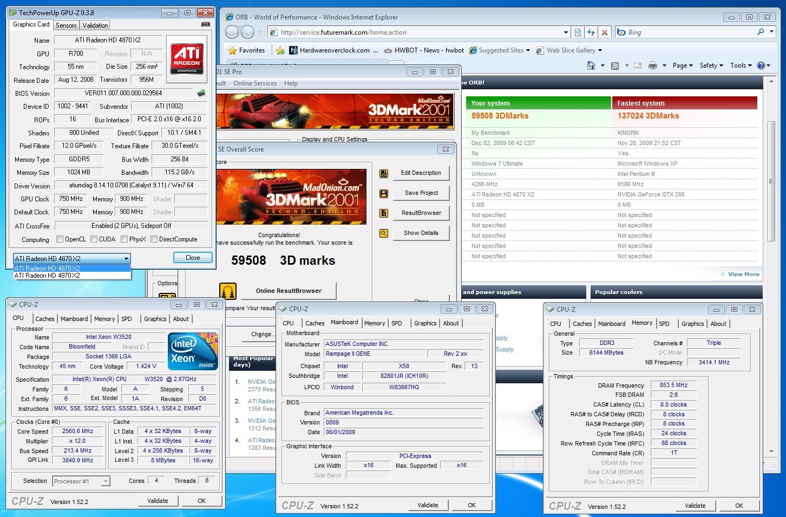
Task: Click the Online ResultBrowser button
Action: click(289, 291)
